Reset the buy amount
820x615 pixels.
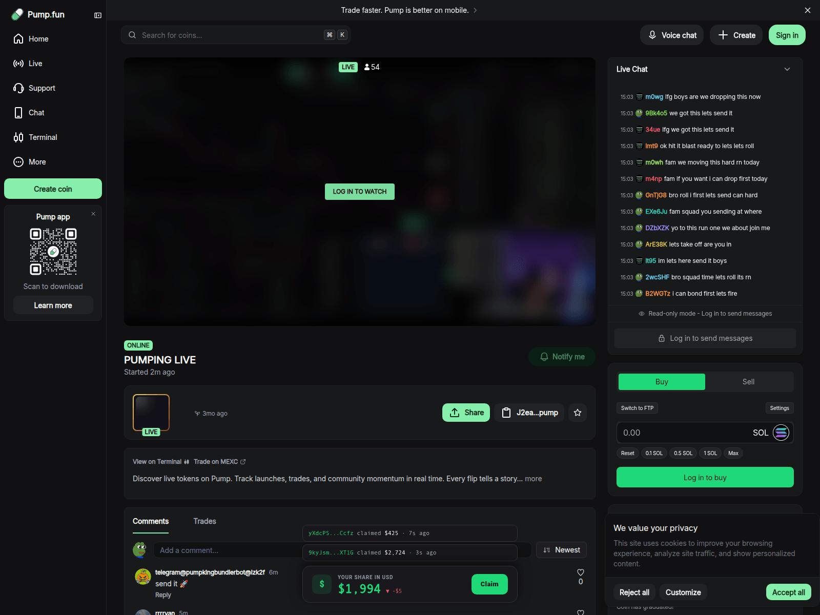pos(627,453)
